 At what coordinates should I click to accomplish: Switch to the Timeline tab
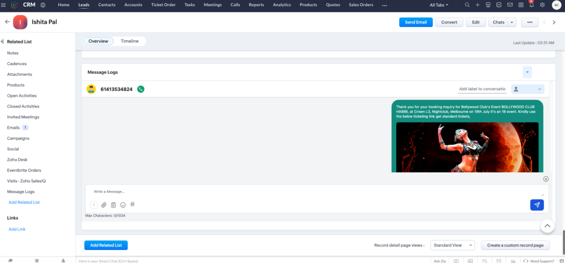[x=130, y=41]
